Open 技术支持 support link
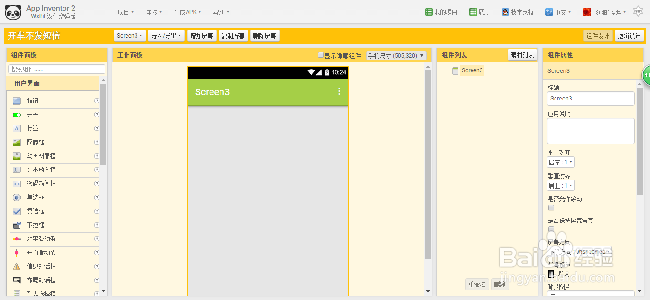 coord(518,12)
